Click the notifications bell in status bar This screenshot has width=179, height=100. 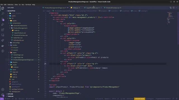(x=176, y=99)
